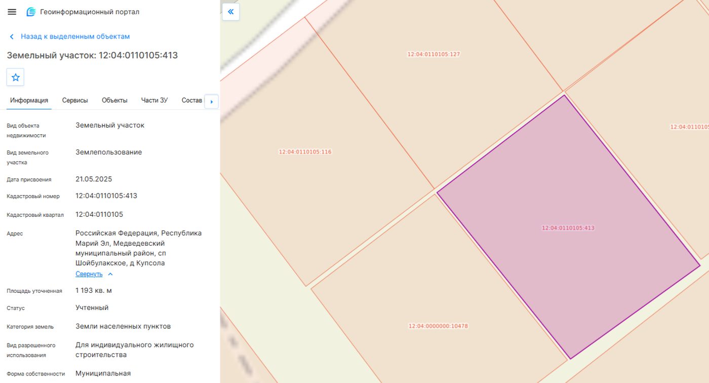Screen dimensions: 709x383
Task: Open the Состав tab
Action: [x=192, y=100]
